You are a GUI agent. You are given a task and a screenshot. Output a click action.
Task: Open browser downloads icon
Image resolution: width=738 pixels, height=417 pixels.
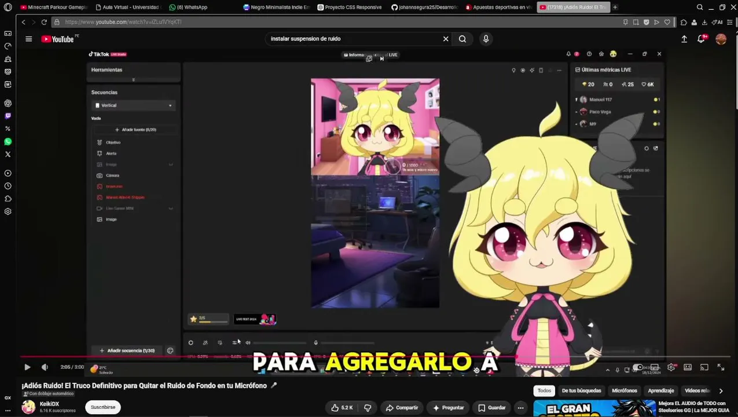tap(704, 22)
